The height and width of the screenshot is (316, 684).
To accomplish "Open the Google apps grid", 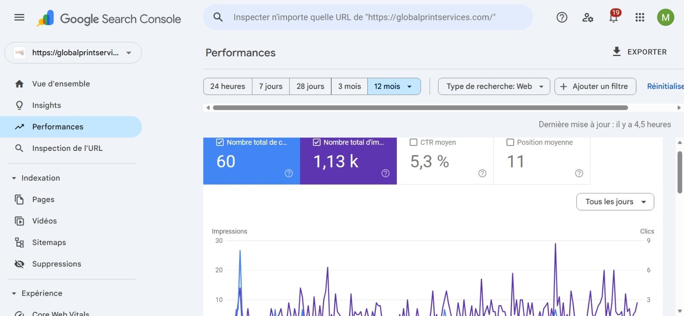I will coord(640,18).
